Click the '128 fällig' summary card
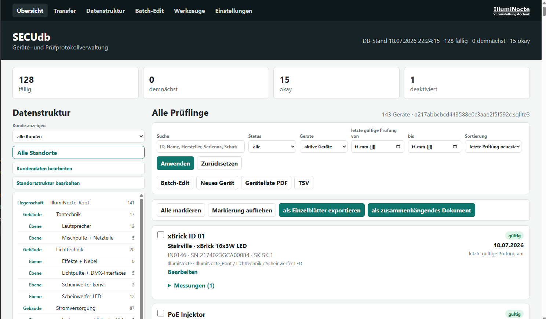Screen dimensions: 546x319 [76, 83]
